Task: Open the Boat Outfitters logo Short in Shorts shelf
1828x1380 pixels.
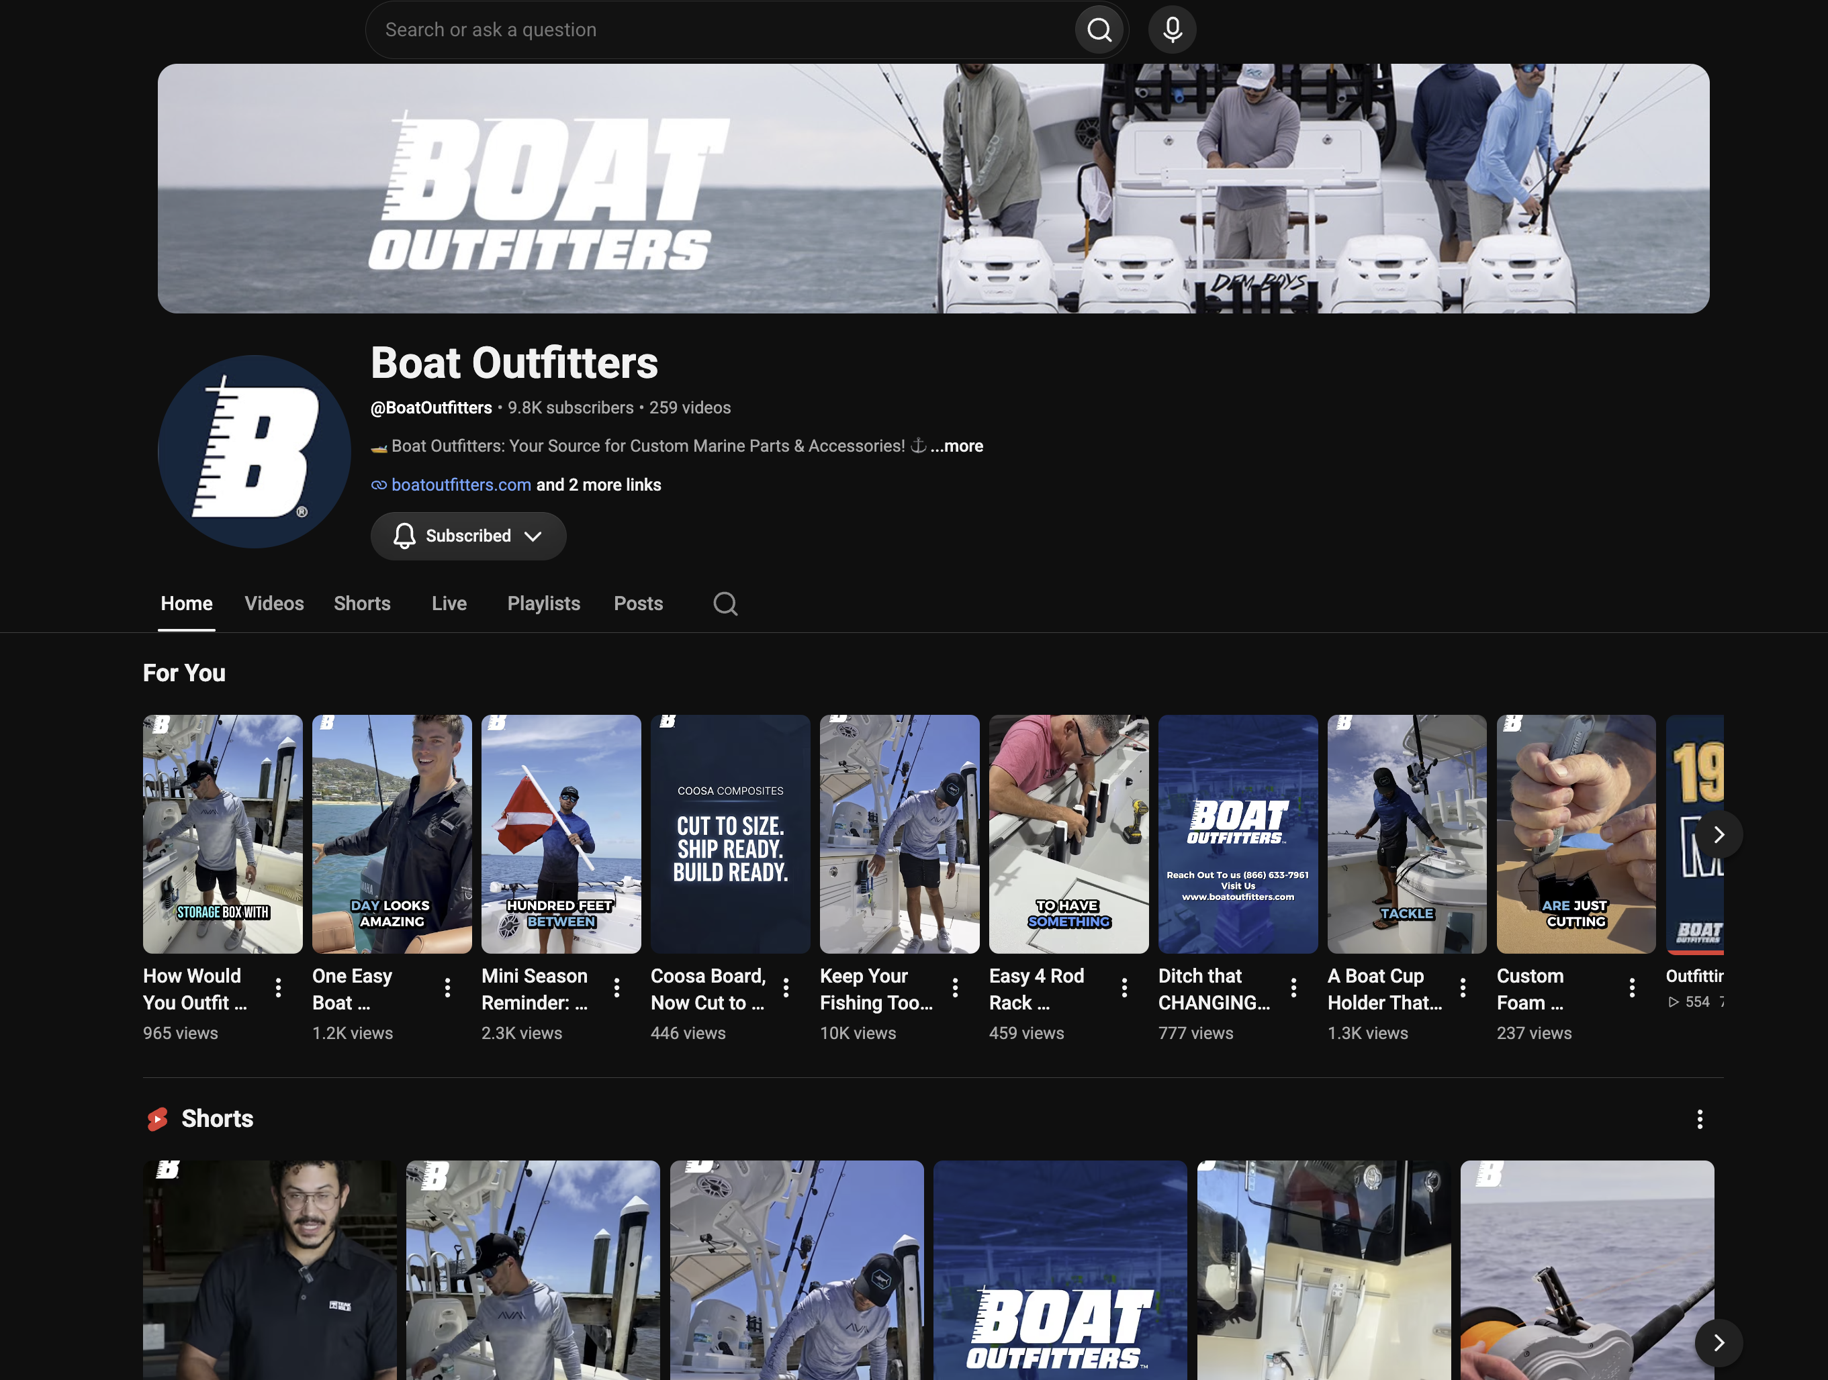Action: 1060,1270
